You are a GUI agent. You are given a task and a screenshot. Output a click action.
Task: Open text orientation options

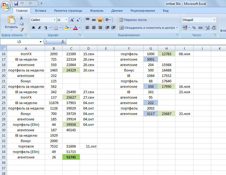pos(108,20)
